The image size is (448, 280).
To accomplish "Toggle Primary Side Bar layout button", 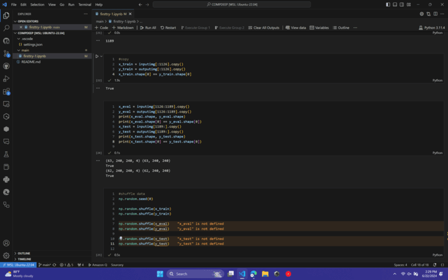I will (388, 4).
